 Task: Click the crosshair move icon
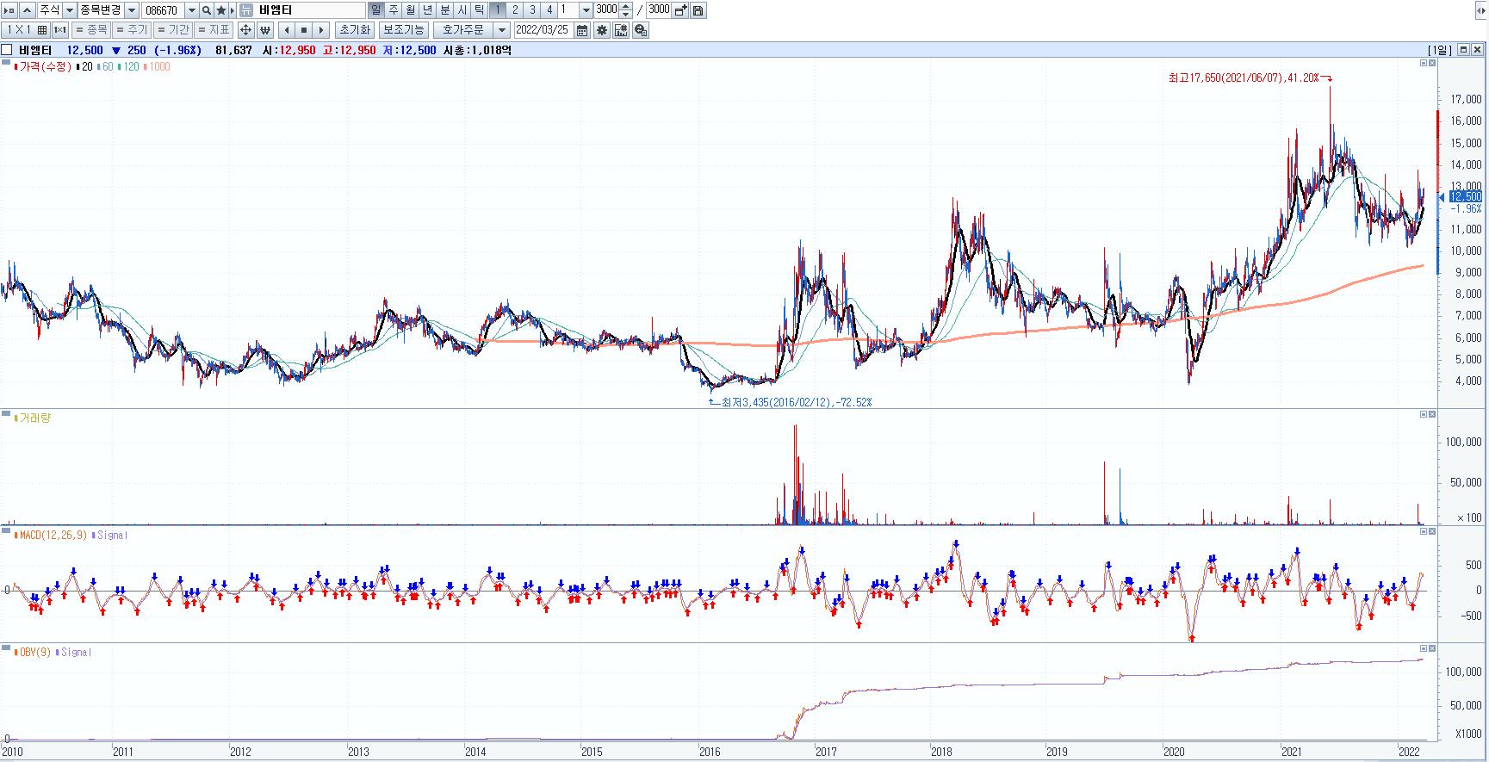[x=245, y=30]
